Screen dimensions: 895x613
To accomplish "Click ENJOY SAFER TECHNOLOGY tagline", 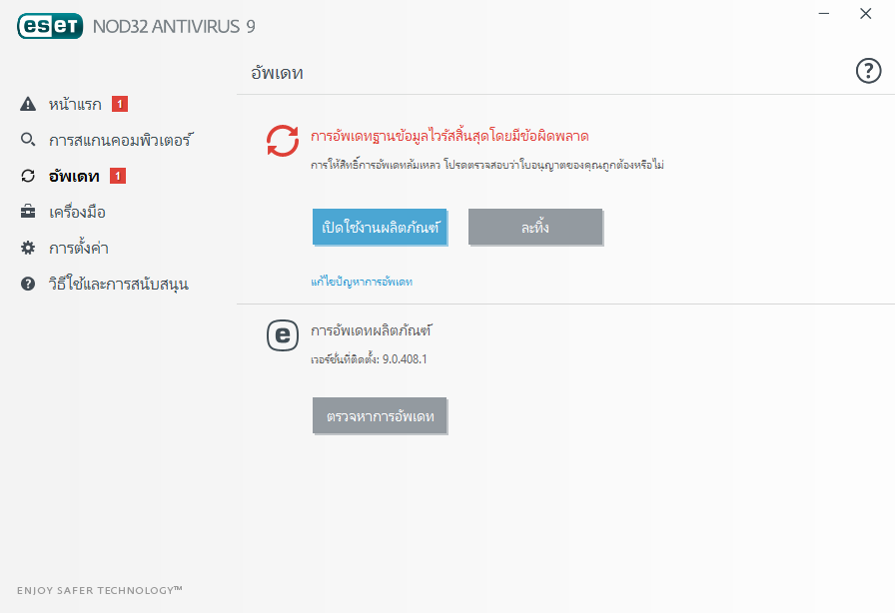I will pos(99,590).
